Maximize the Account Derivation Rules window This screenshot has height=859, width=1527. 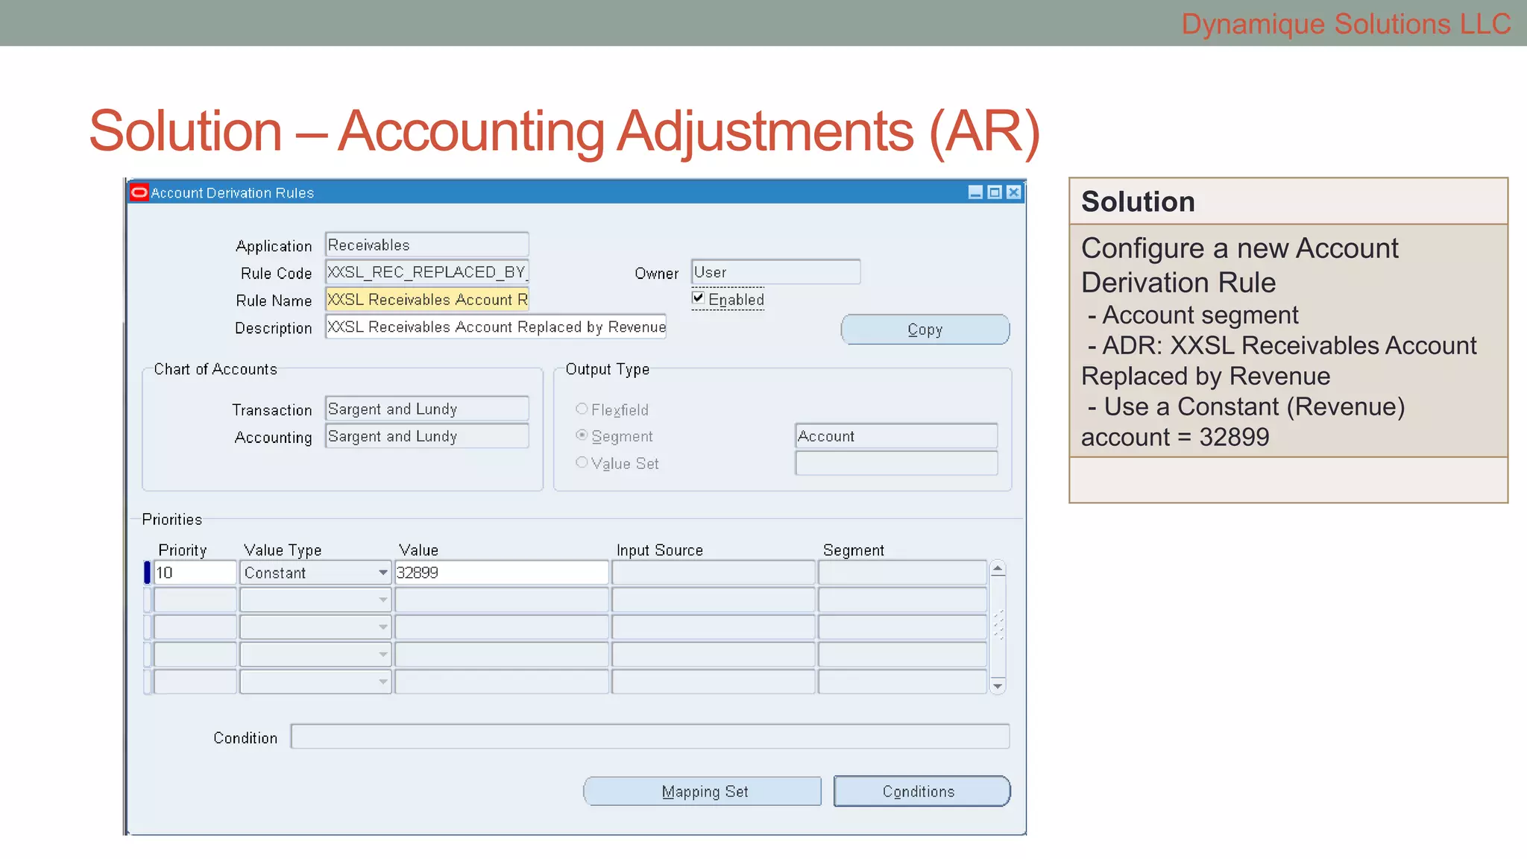coord(995,192)
